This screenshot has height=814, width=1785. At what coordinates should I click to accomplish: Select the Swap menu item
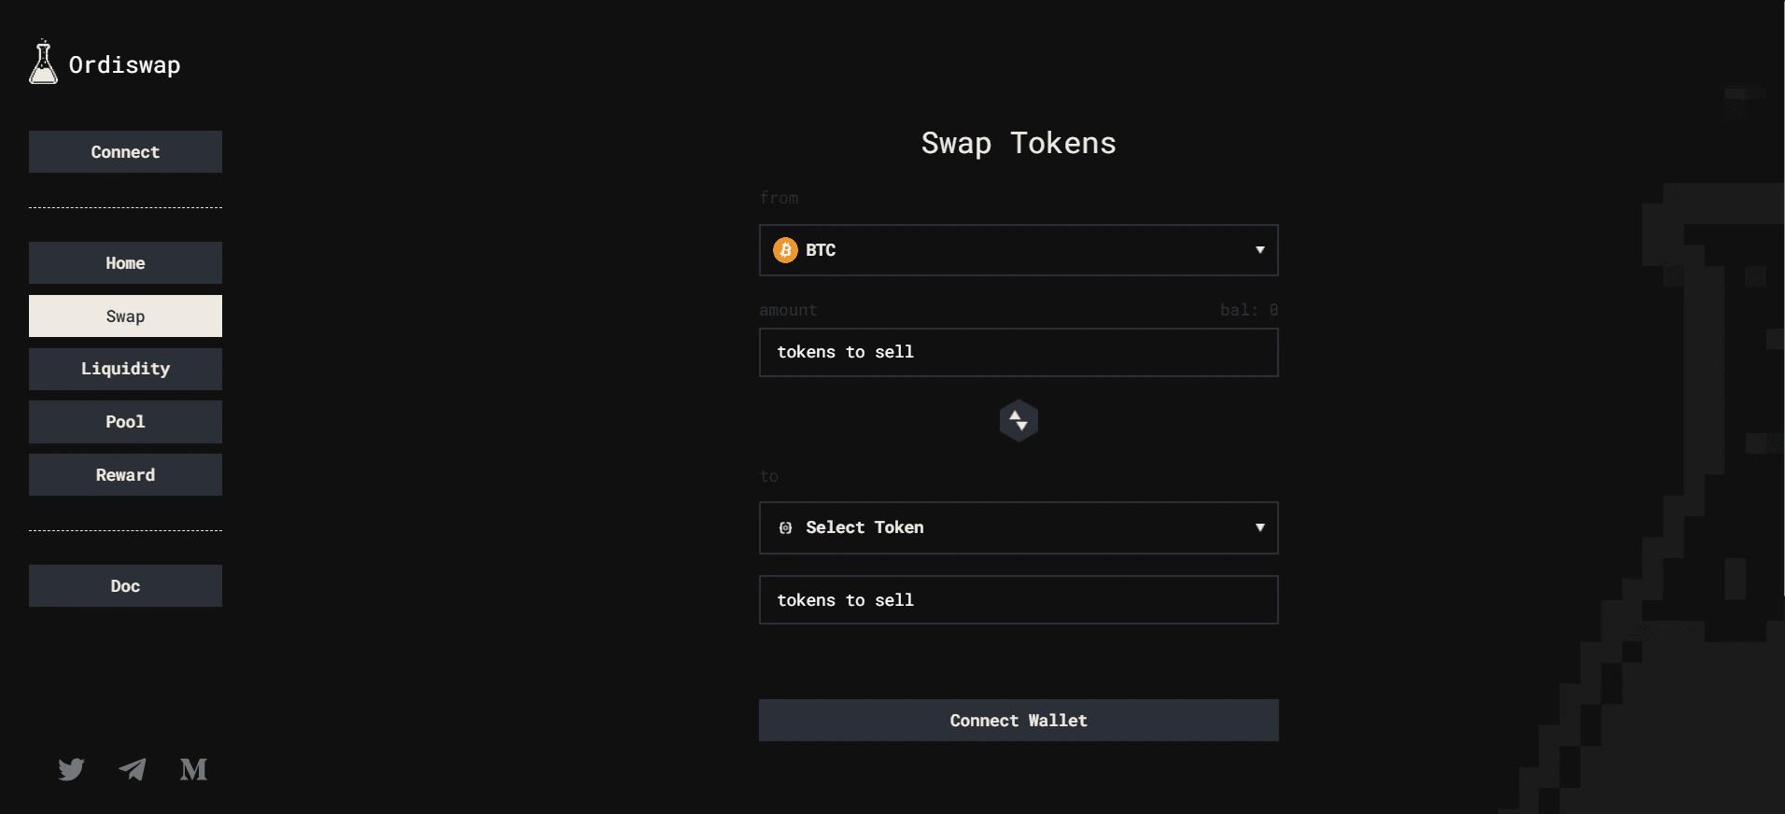125,316
